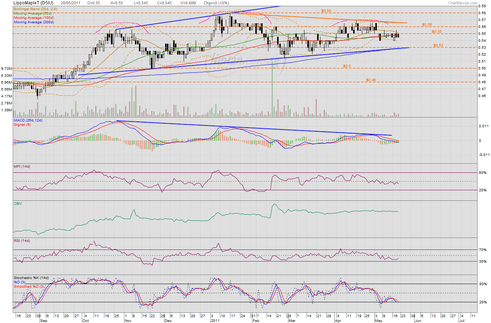Click the Oct month label on time axis
Screen dimensions: 491x323
click(86, 321)
